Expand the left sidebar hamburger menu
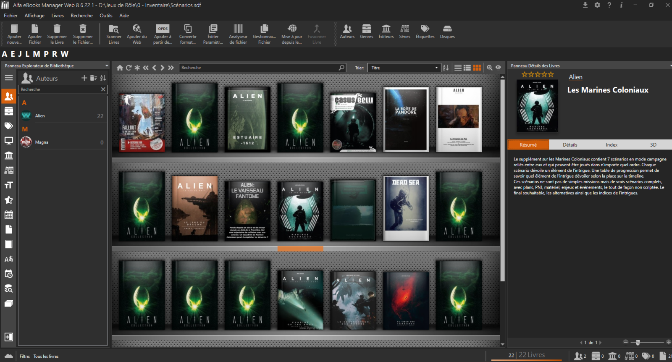672x362 pixels. point(8,78)
